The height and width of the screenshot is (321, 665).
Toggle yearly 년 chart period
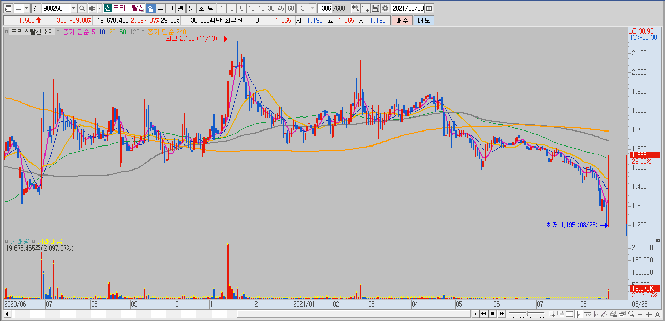pos(181,8)
